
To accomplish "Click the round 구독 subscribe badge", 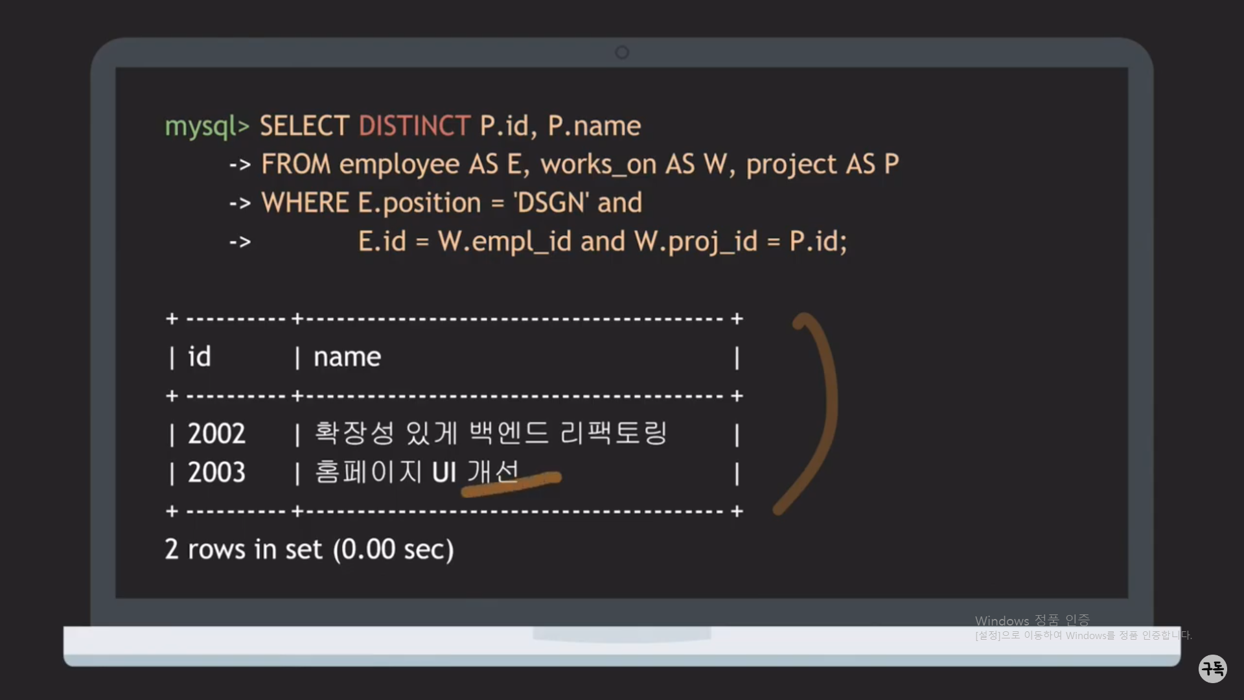I will (1212, 668).
